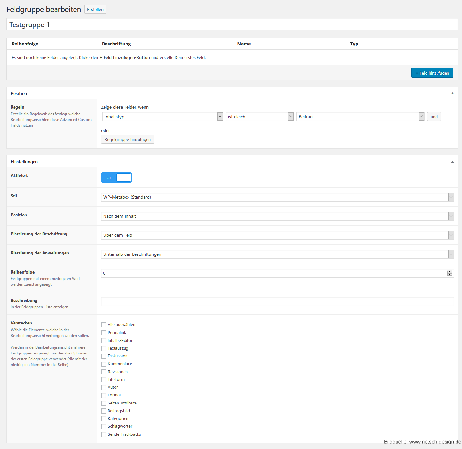Open 'Unterhalb der Beschriftungen' dropdown

click(x=277, y=254)
